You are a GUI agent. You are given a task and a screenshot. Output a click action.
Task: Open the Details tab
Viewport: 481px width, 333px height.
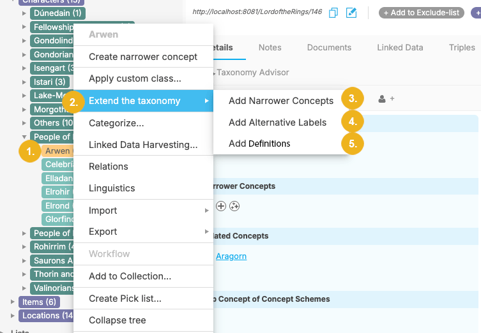coord(223,47)
